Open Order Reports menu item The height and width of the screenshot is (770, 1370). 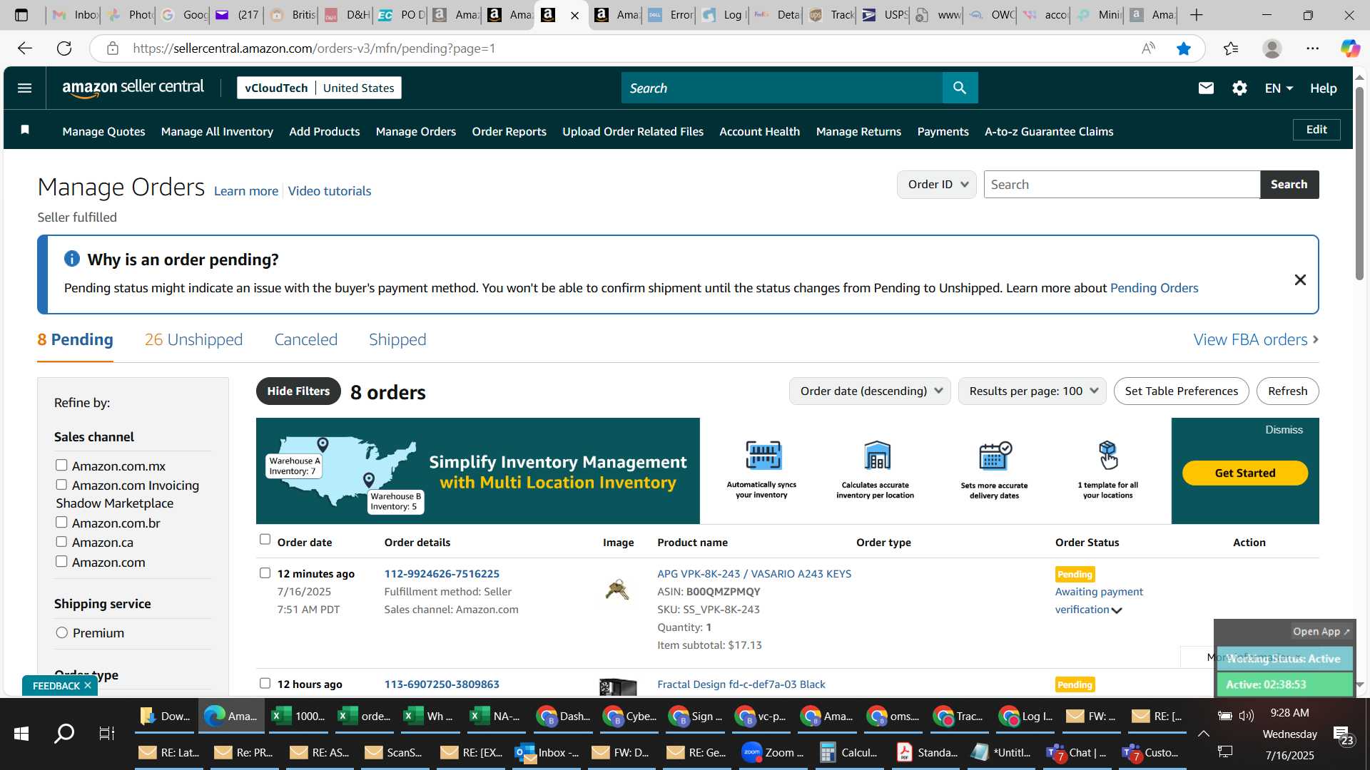tap(509, 131)
